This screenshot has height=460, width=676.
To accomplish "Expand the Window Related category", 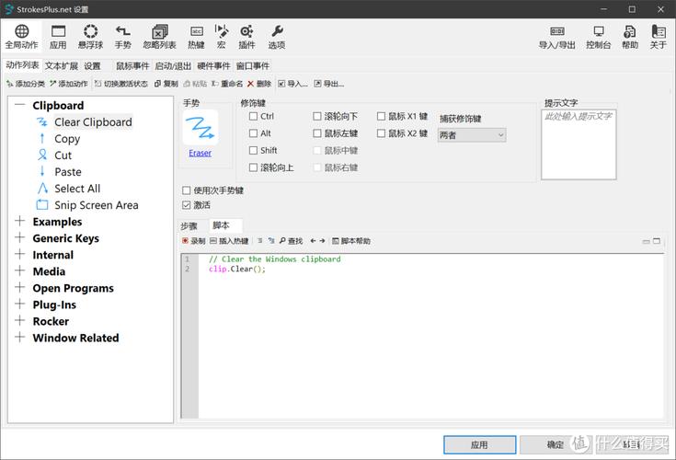I will pyautogui.click(x=19, y=337).
